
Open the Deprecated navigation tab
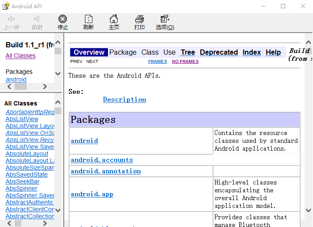218,52
